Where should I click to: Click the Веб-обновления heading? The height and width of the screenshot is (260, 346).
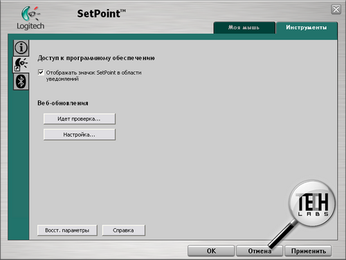pos(63,103)
